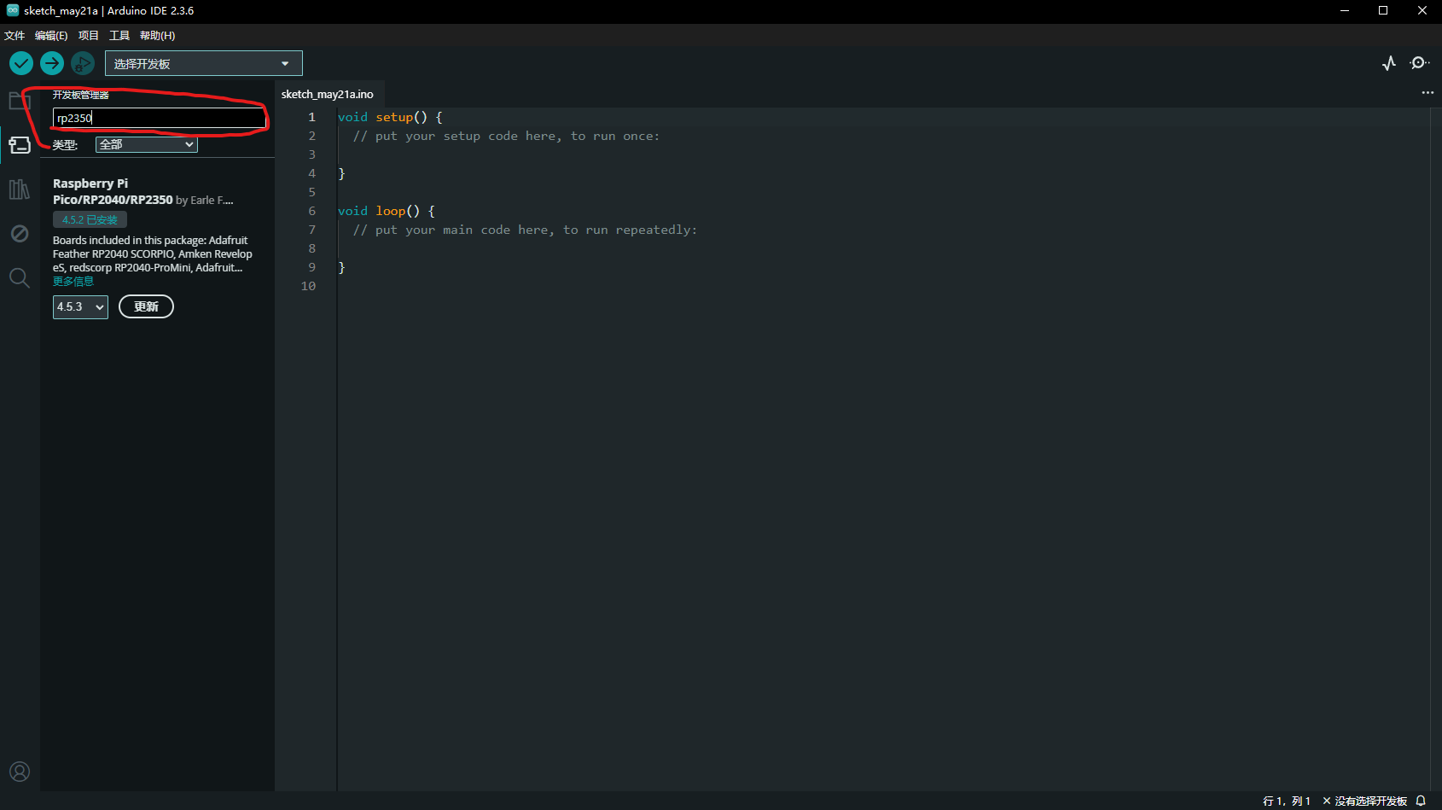The image size is (1442, 810).
Task: Click the 没有选择开发板 status bar entry
Action: tap(1364, 801)
